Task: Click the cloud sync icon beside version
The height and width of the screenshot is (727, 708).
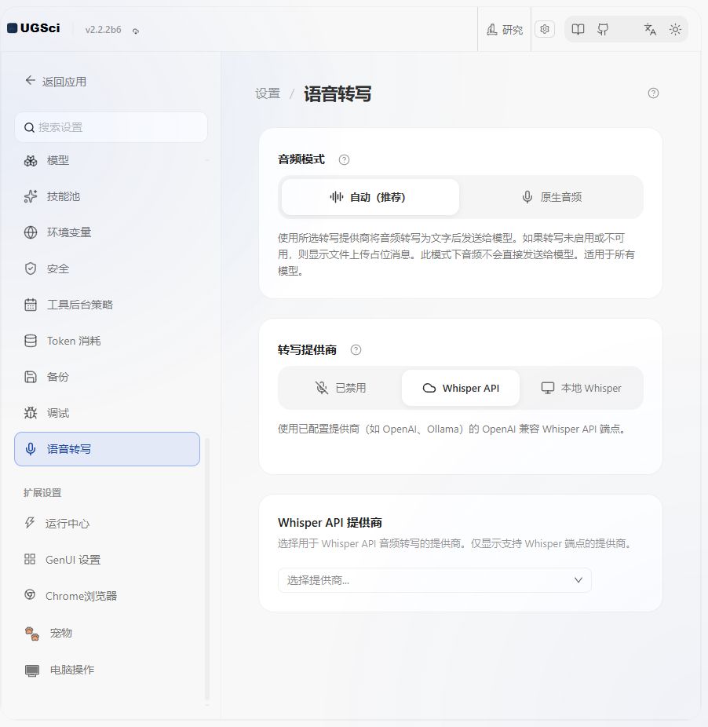Action: click(135, 31)
